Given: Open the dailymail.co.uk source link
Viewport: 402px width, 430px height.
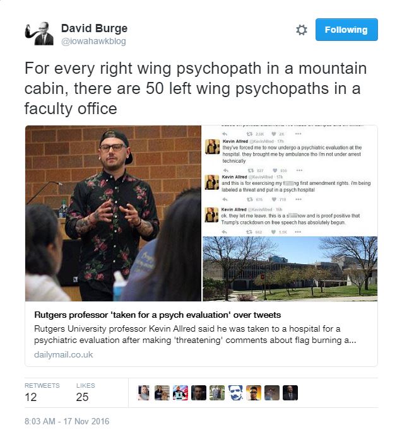Looking at the screenshot, I should point(63,354).
